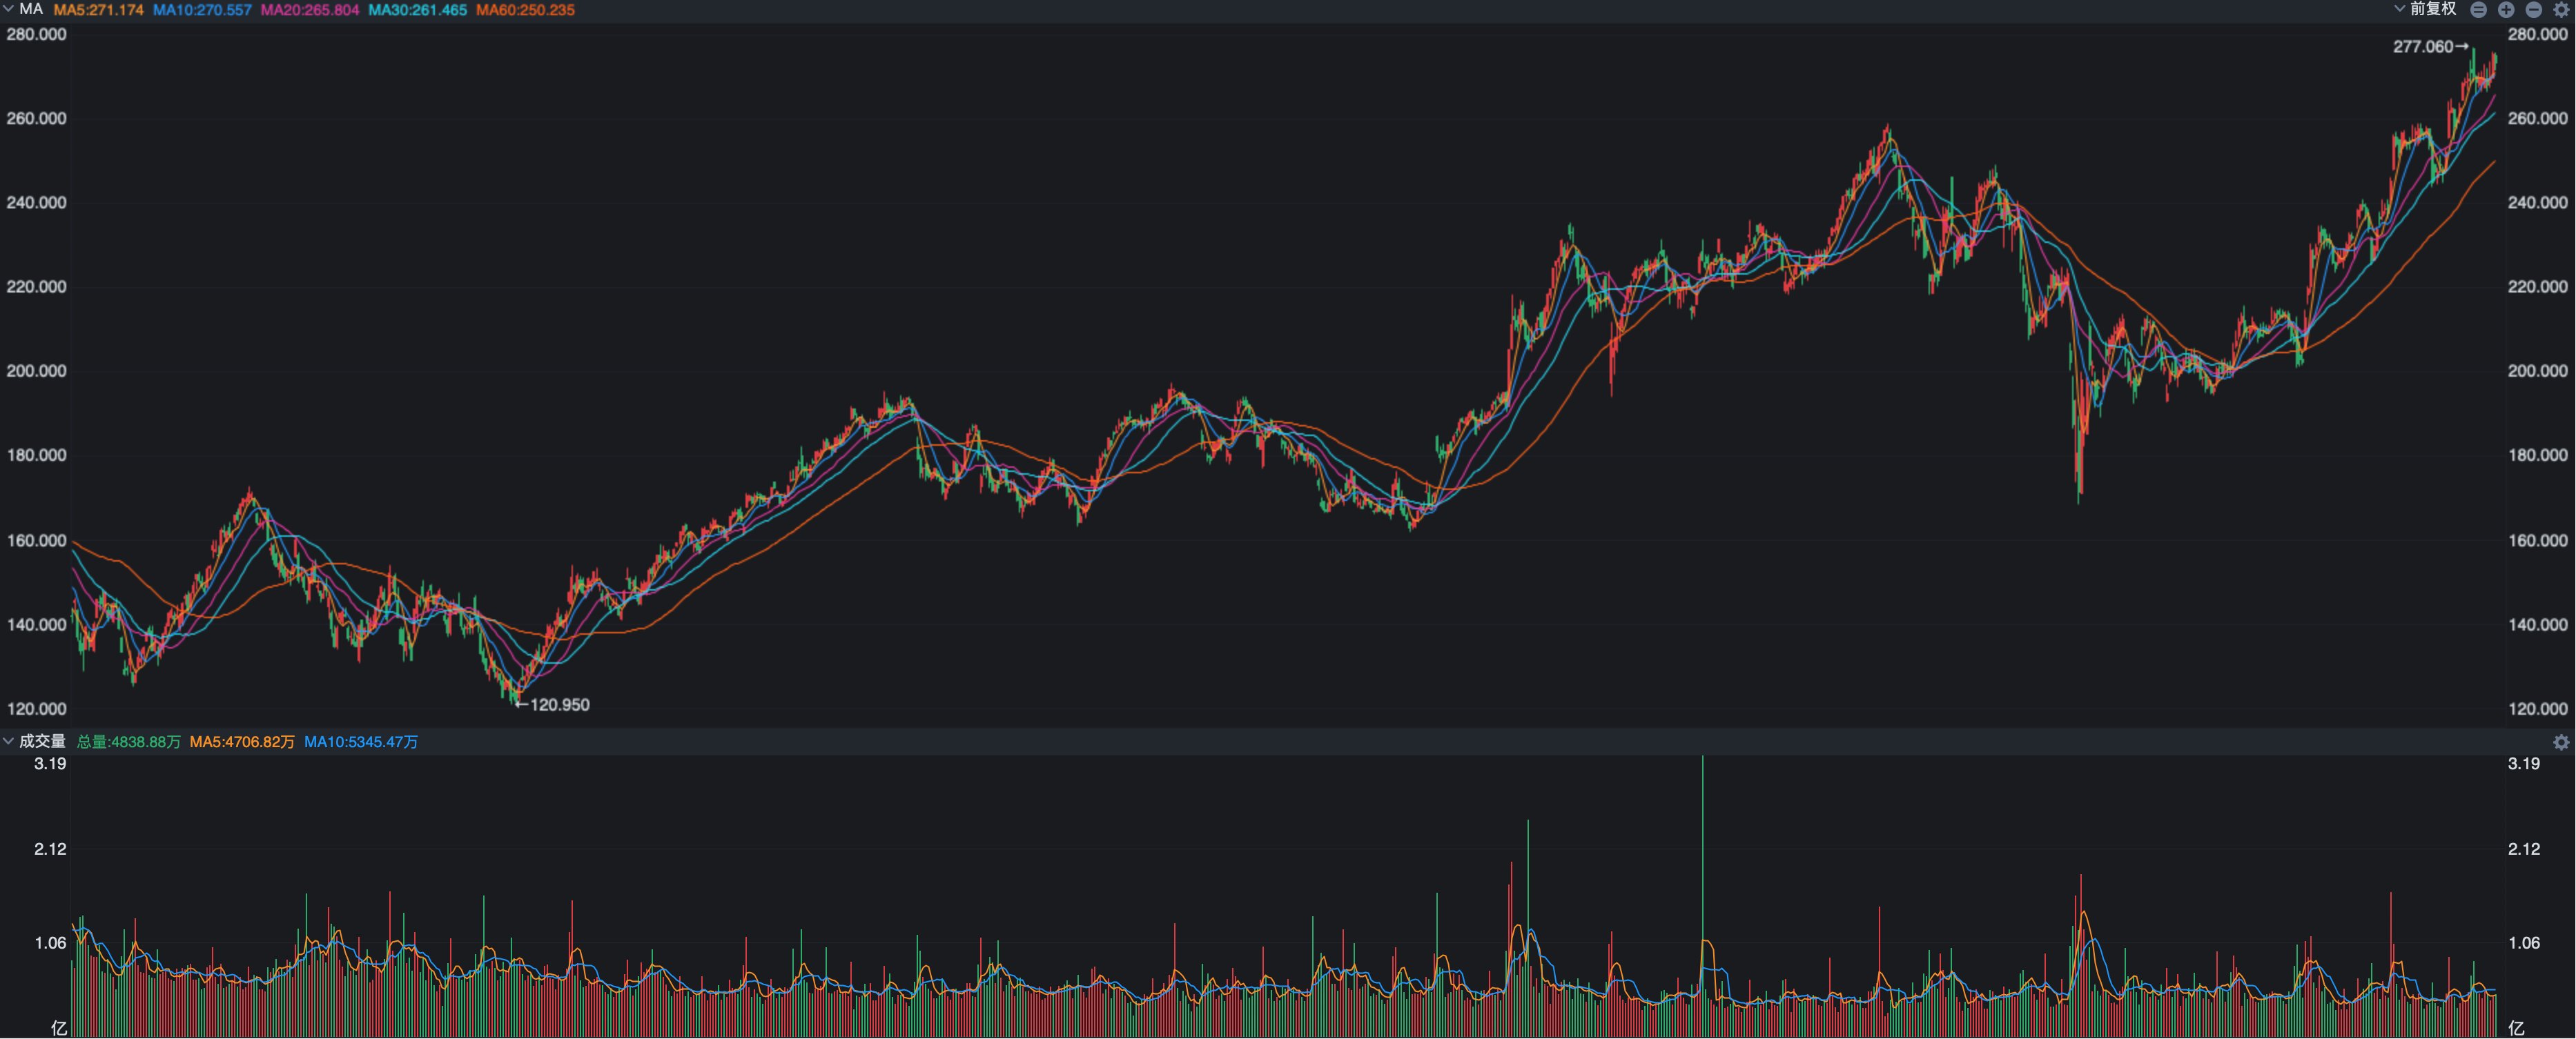Zoom in chart with plus icon
This screenshot has height=1039, width=2576.
pyautogui.click(x=2506, y=10)
